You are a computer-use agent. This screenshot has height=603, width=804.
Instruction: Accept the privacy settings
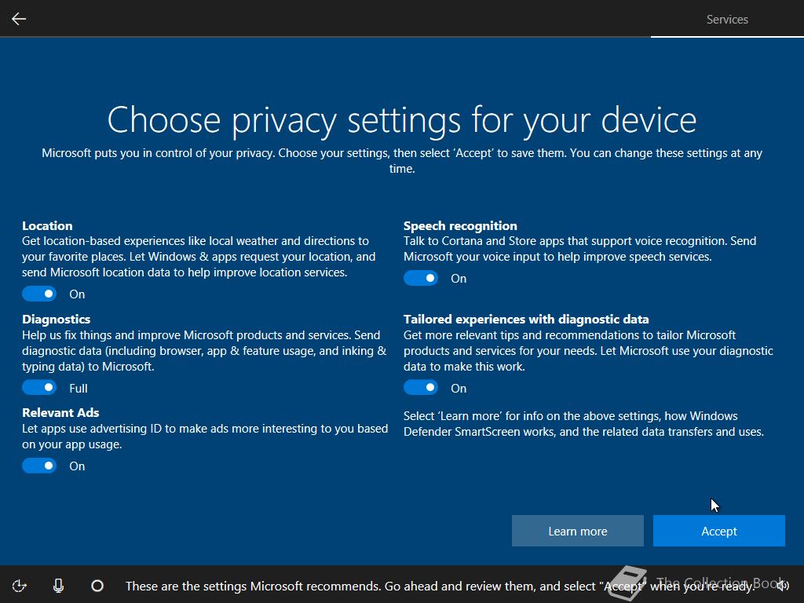coord(719,531)
